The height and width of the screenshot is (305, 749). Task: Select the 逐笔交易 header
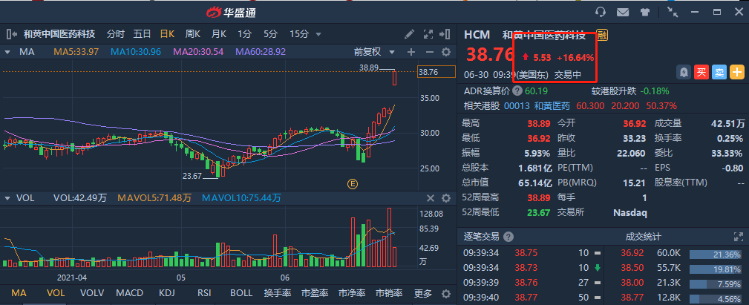[x=482, y=237]
